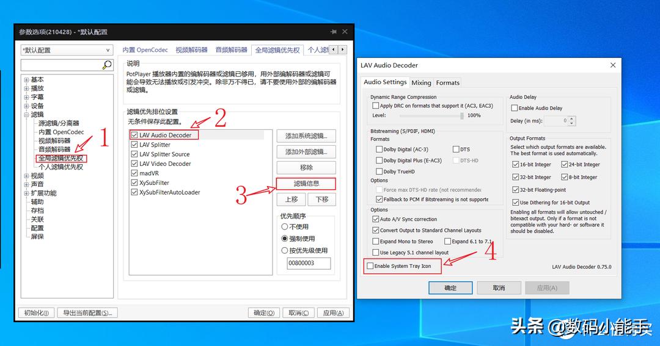Switch to 内置 OpenCodec tab

[145, 49]
